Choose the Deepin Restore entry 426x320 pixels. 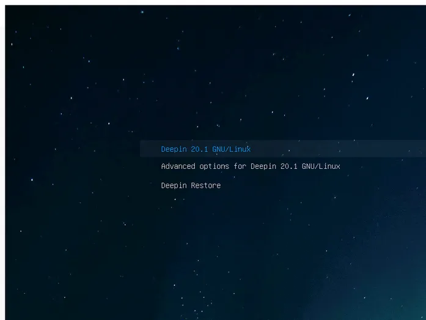[191, 185]
